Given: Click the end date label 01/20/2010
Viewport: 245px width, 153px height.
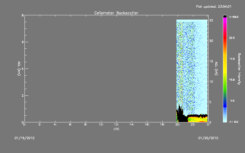Looking at the screenshot, I should [208, 138].
